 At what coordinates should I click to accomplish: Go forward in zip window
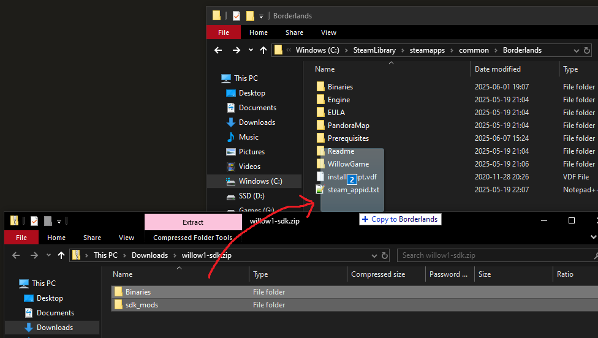click(x=34, y=255)
